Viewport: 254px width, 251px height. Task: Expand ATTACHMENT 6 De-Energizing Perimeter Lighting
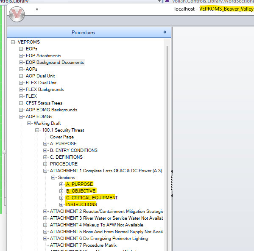[x=45, y=239]
